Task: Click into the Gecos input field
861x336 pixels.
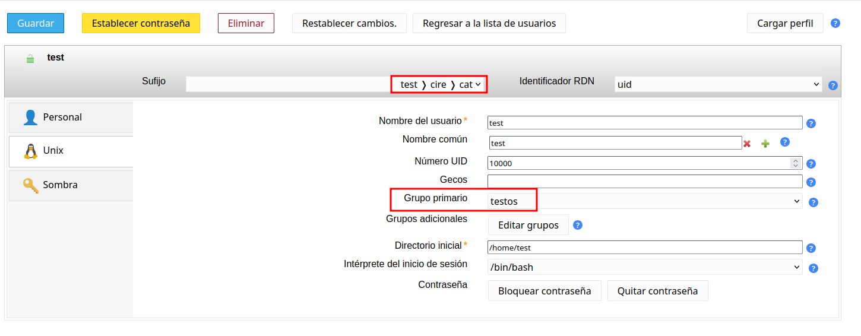Action: tap(644, 182)
